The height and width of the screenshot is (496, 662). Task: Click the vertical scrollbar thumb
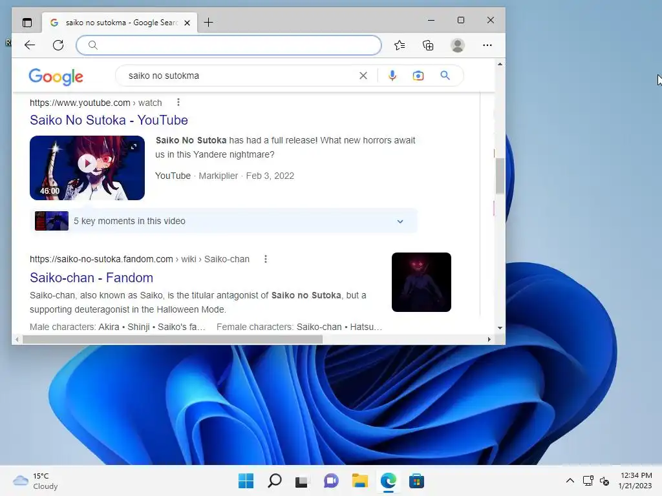(x=500, y=176)
